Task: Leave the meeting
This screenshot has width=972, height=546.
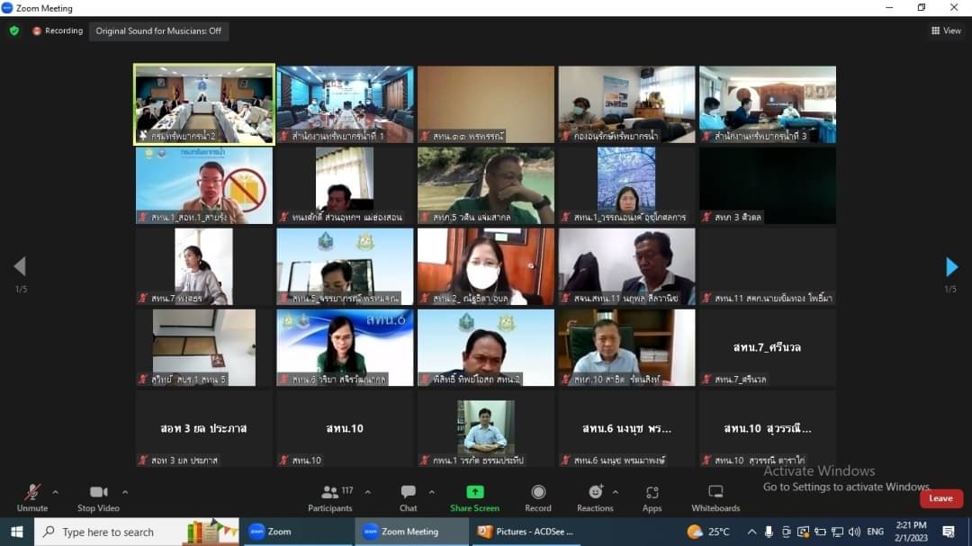Action: pos(941,498)
